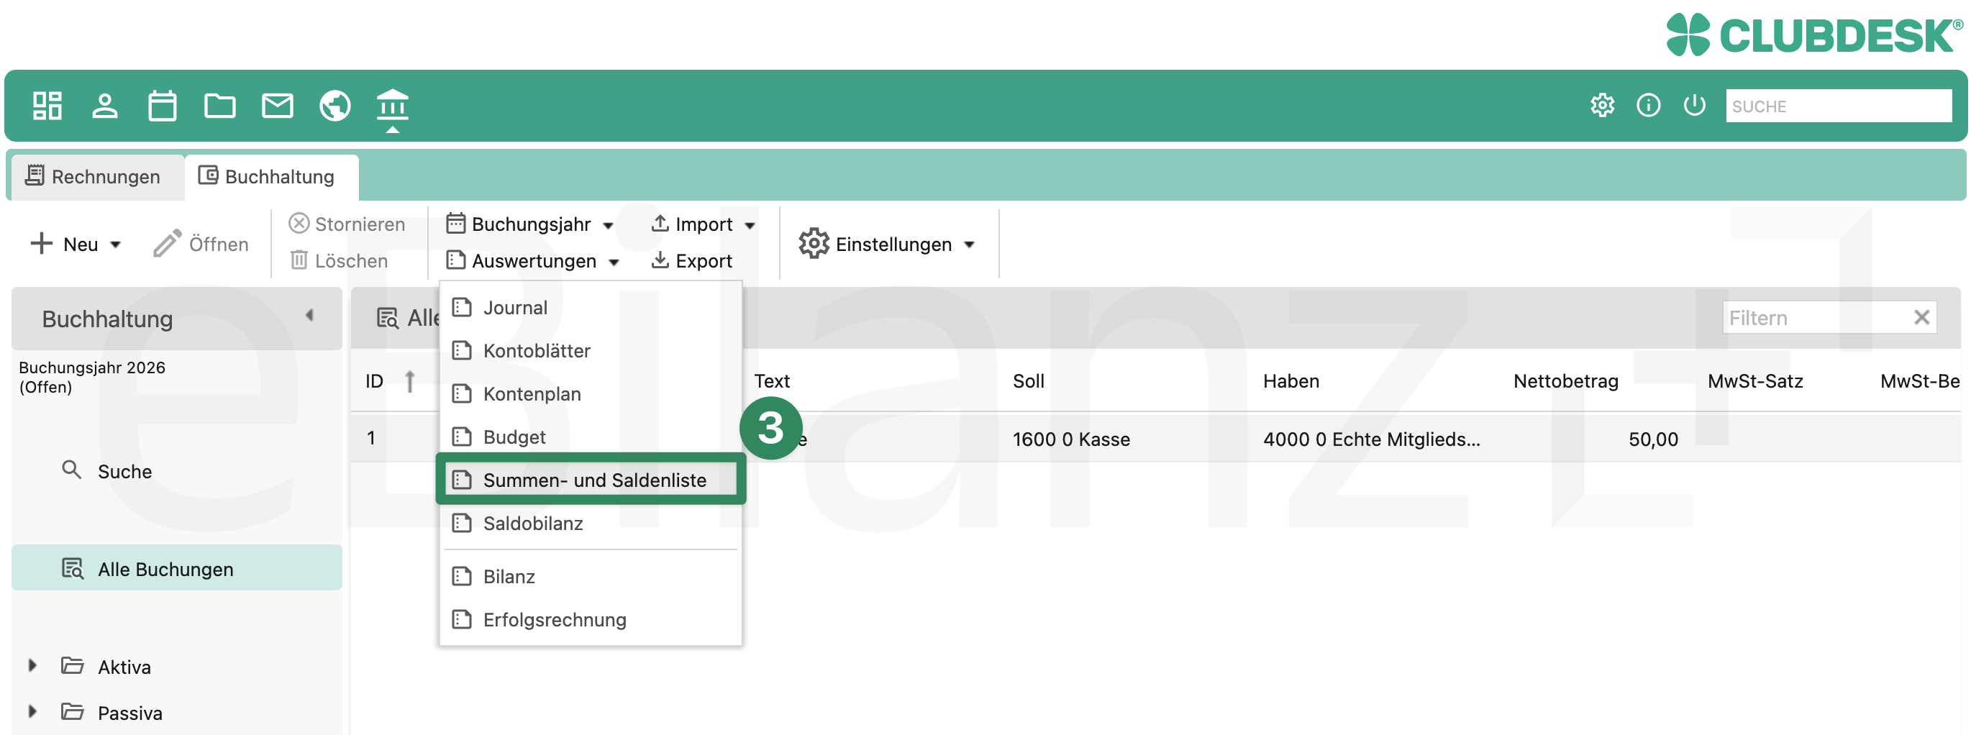Click the Export button
This screenshot has width=1971, height=735.
tap(691, 261)
